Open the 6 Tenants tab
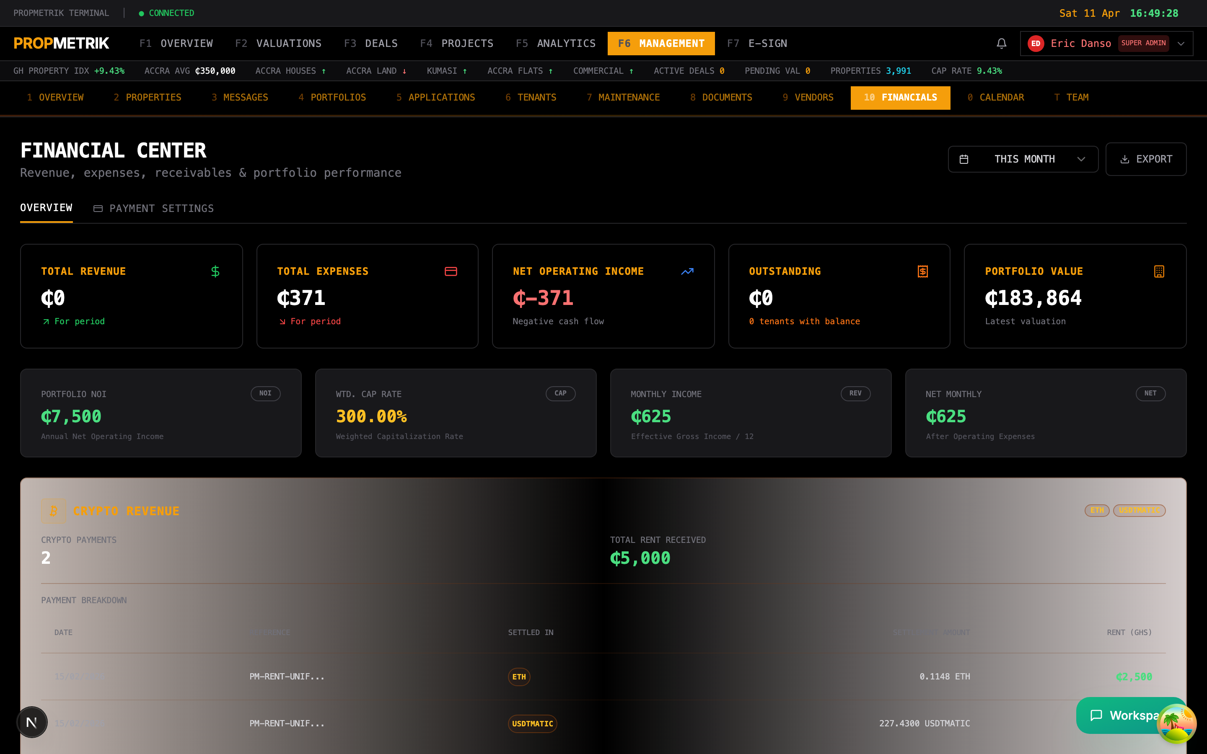 click(531, 97)
